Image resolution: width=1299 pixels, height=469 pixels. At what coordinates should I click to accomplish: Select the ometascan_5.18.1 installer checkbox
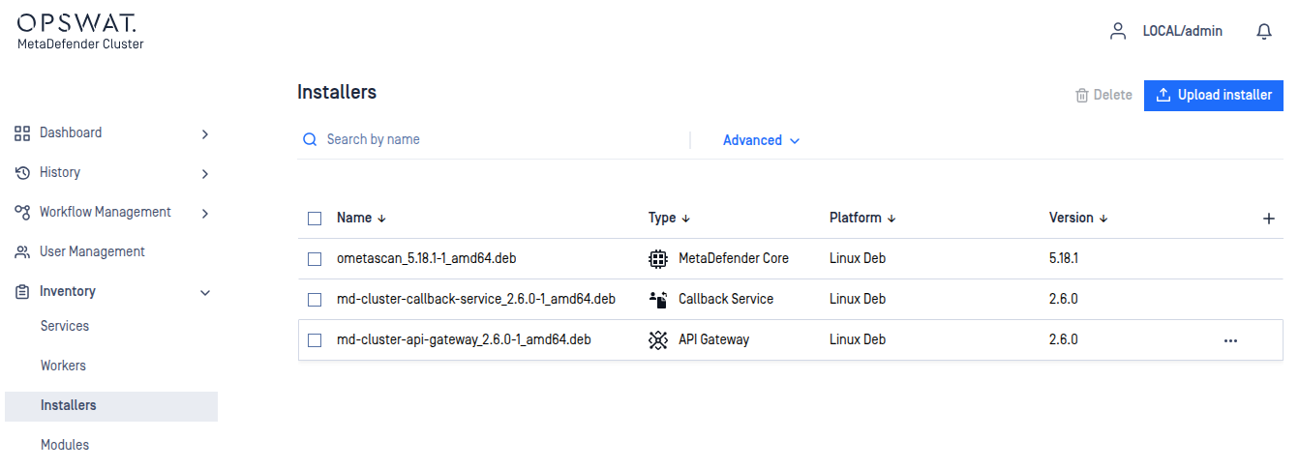(x=315, y=259)
